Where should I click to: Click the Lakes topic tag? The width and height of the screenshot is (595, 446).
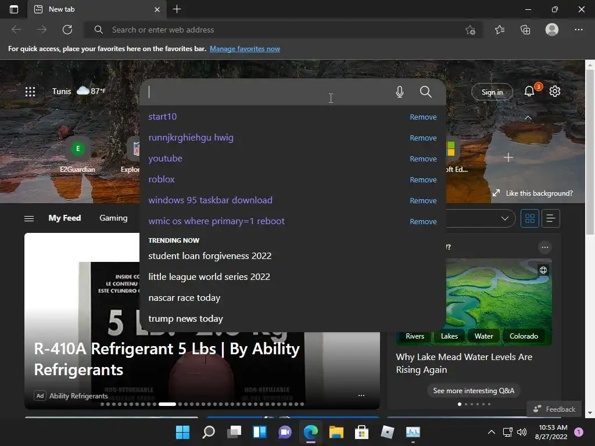(x=449, y=336)
